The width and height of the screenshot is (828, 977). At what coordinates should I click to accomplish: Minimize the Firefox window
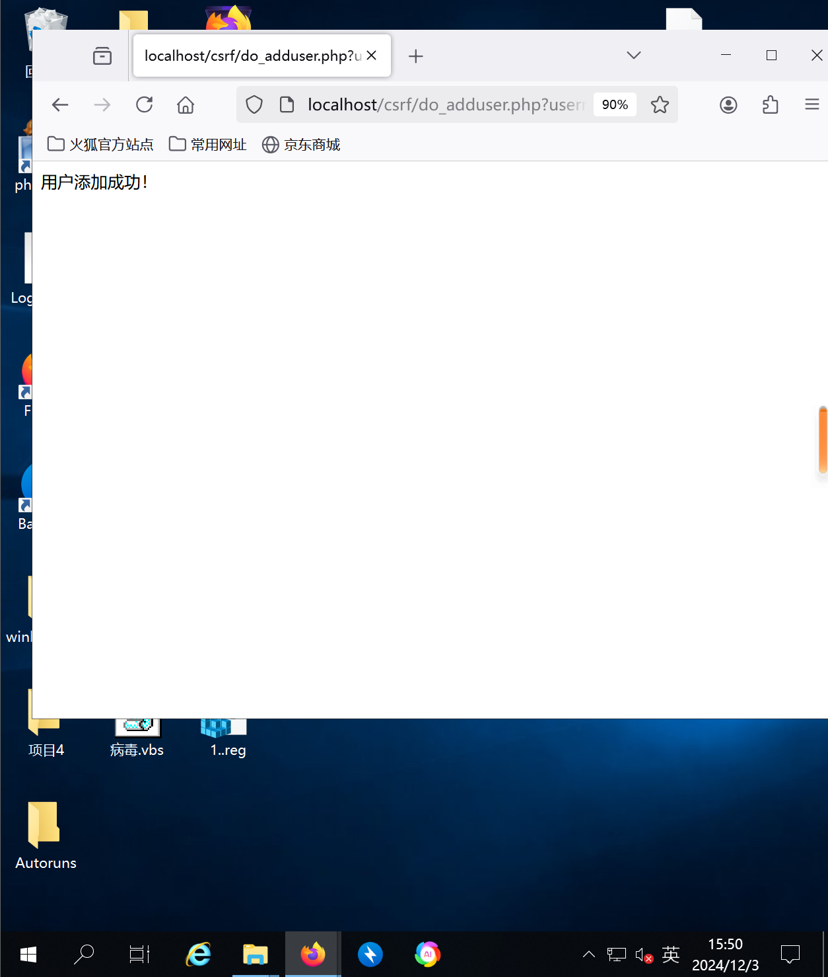click(726, 56)
